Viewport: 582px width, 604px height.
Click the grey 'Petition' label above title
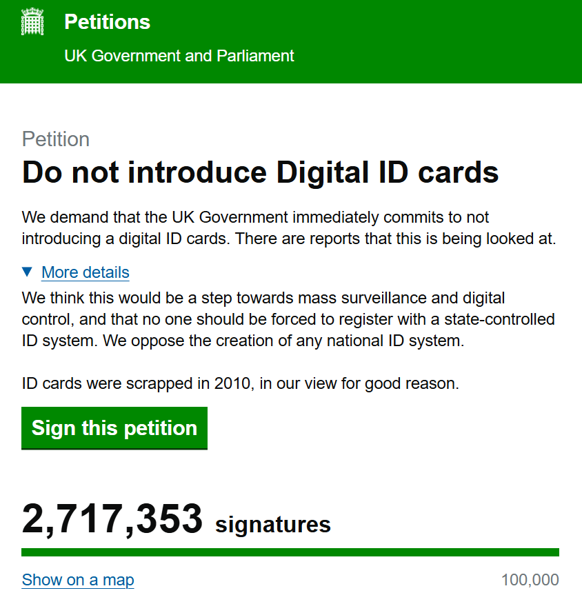coord(56,139)
